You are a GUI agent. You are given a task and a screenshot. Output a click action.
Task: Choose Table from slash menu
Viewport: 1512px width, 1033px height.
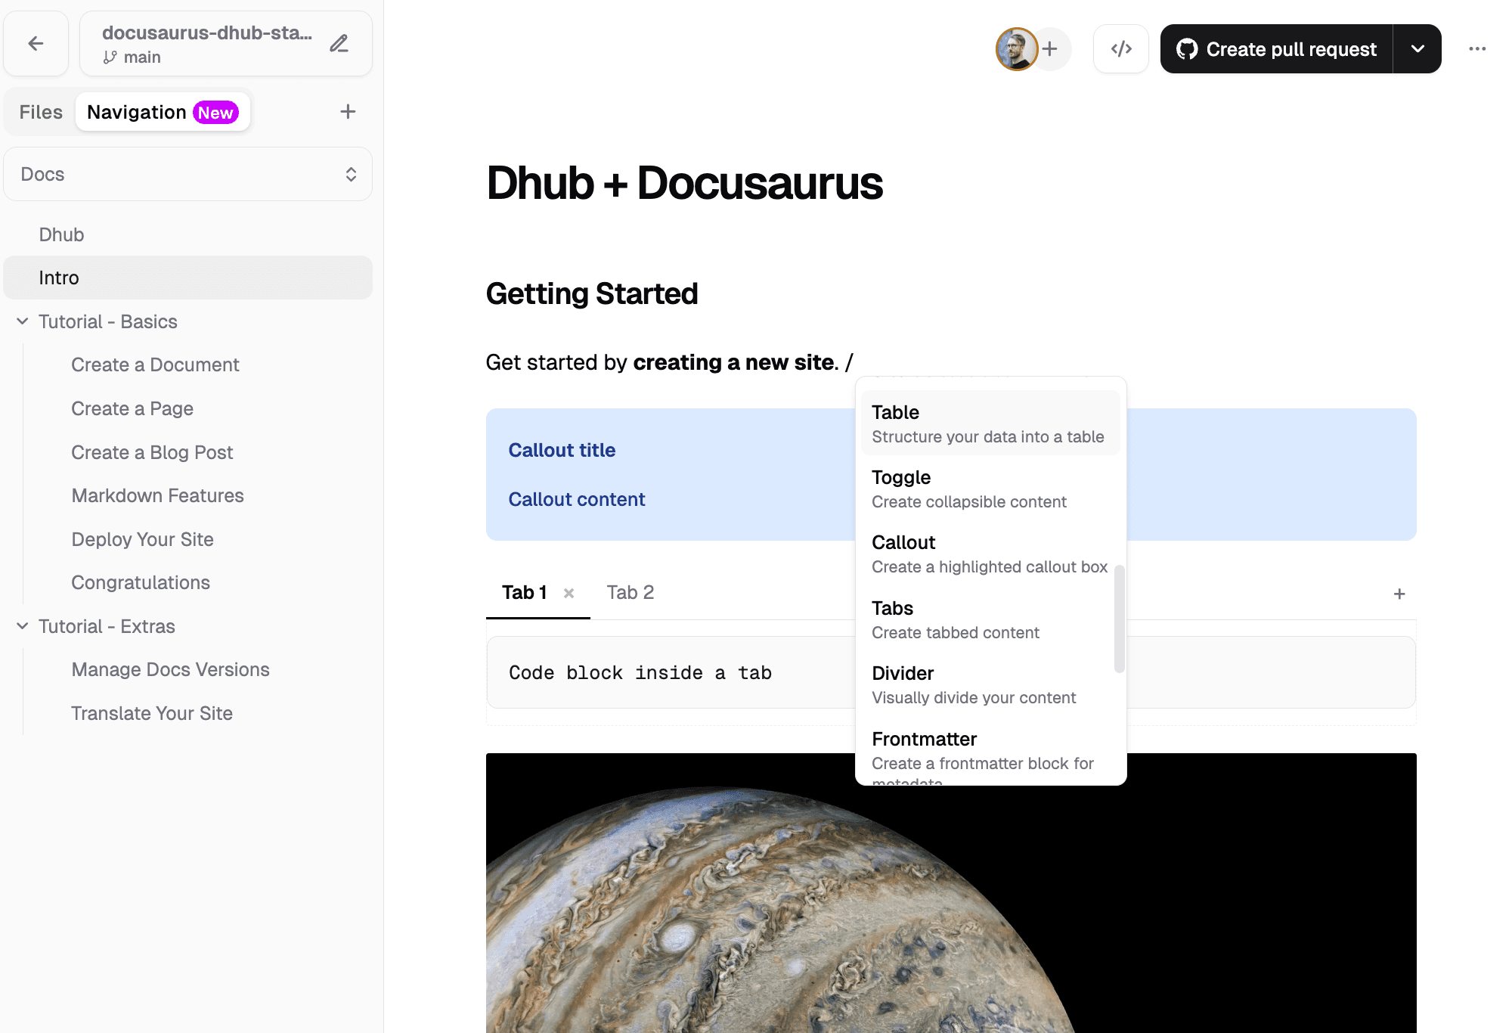(x=990, y=423)
